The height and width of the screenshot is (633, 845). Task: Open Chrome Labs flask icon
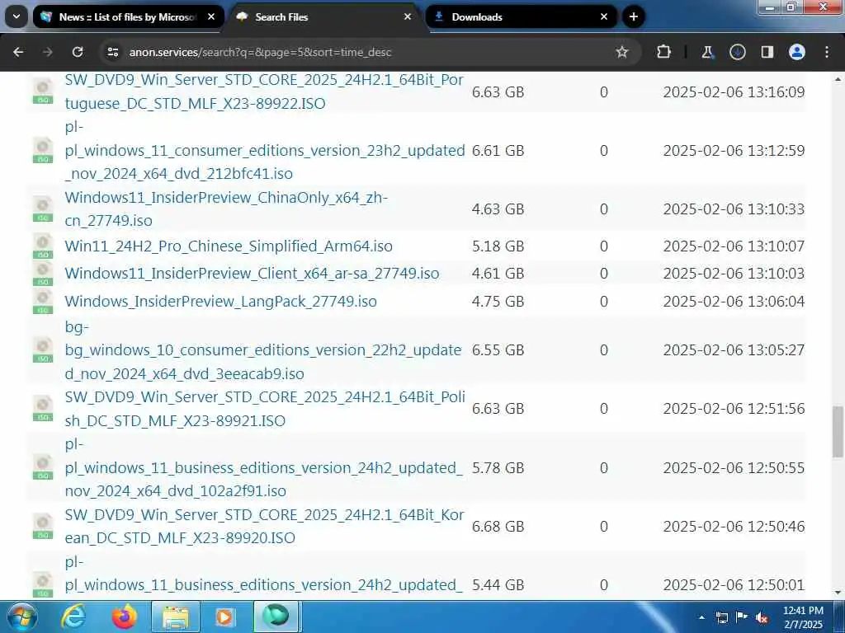[x=707, y=52]
